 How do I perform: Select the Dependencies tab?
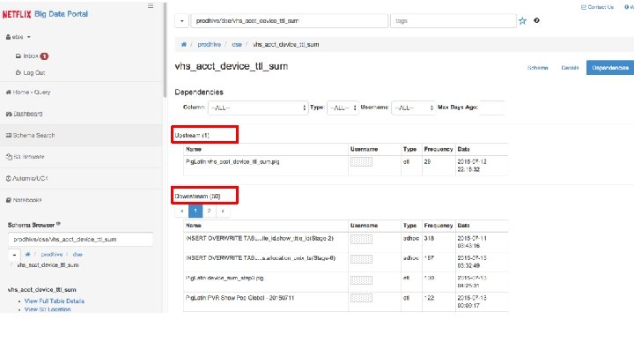tap(610, 68)
